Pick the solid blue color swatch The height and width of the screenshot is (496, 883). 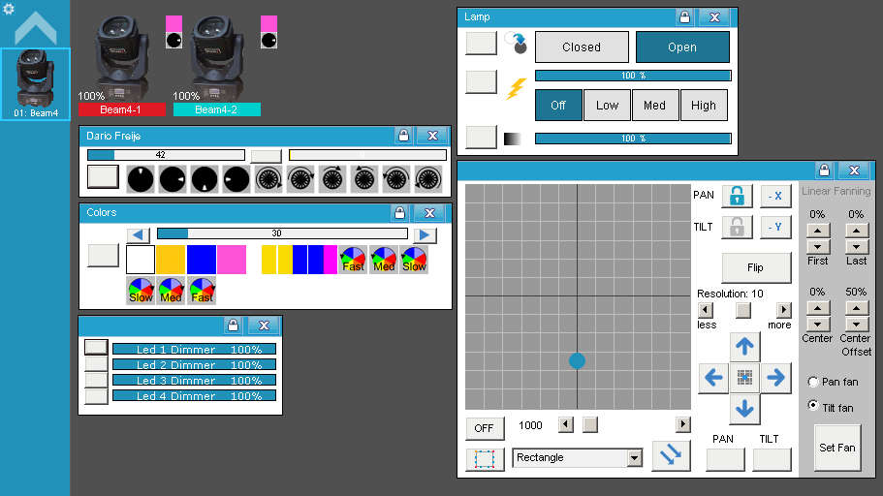pyautogui.click(x=202, y=260)
